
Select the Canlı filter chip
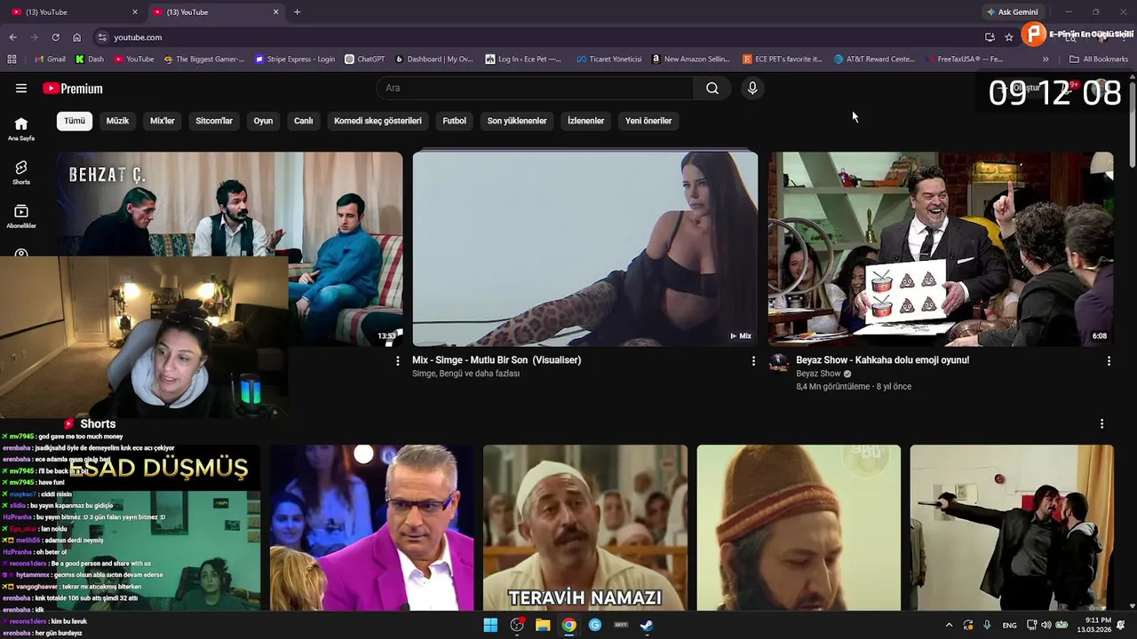coord(304,121)
